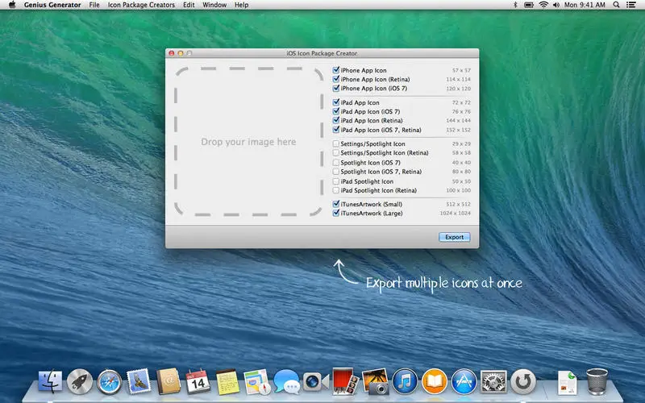645x403 pixels.
Task: Open App Store icon in dock
Action: pos(464,381)
